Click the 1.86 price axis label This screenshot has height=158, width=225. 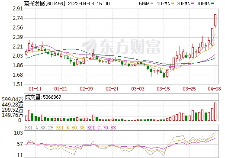coord(18,65)
